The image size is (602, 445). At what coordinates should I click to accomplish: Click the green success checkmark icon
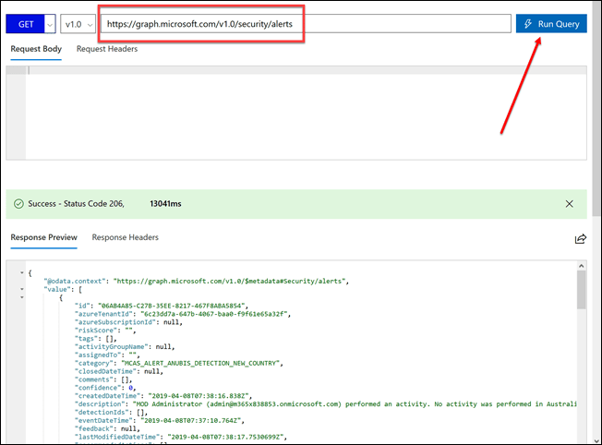[18, 204]
